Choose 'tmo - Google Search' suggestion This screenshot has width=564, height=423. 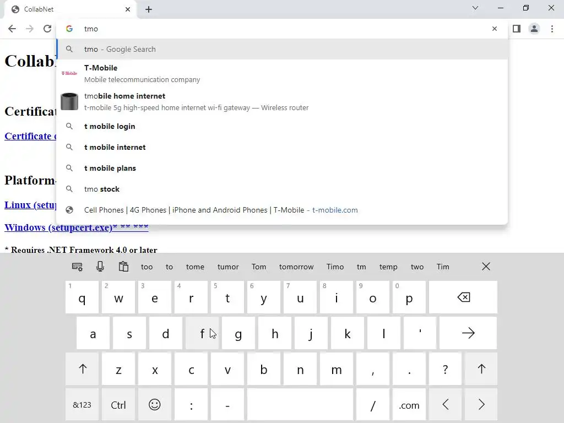(x=283, y=49)
